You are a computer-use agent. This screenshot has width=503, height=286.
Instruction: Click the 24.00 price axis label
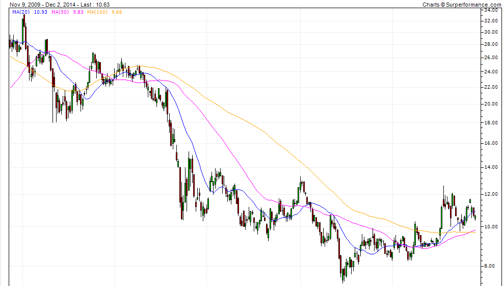coord(491,72)
